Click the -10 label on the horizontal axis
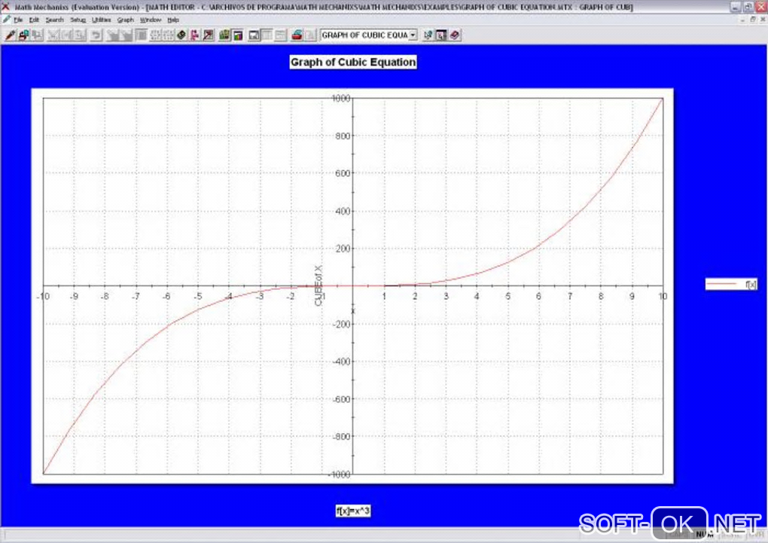Screen dimensions: 768x543 43,297
